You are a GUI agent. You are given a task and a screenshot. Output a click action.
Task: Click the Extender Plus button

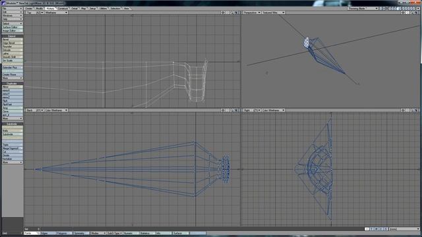[x=13, y=67]
